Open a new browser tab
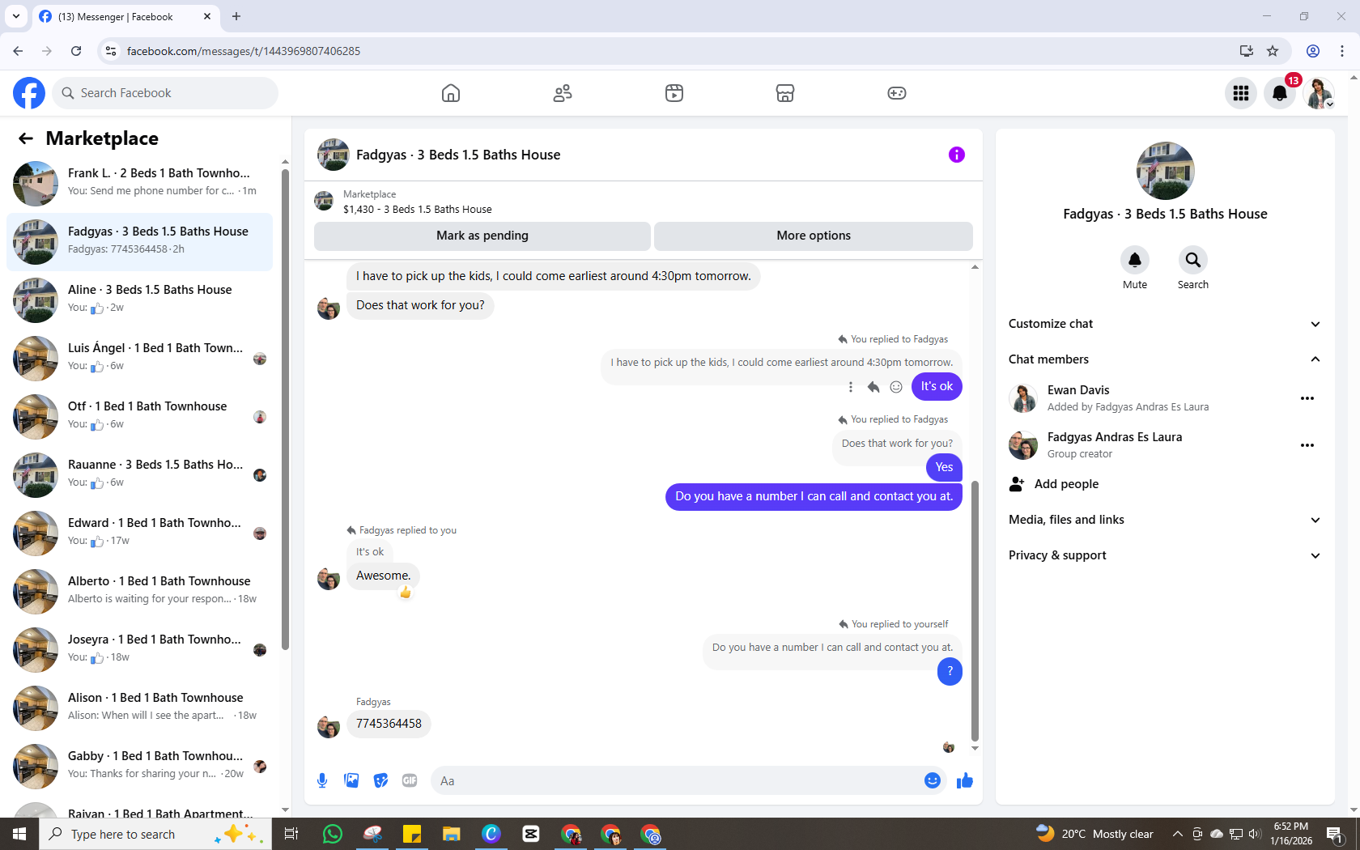 236,16
